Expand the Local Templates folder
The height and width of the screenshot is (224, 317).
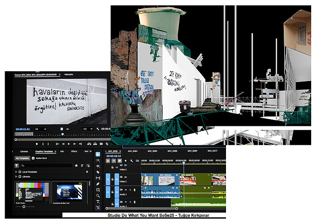coord(16,172)
